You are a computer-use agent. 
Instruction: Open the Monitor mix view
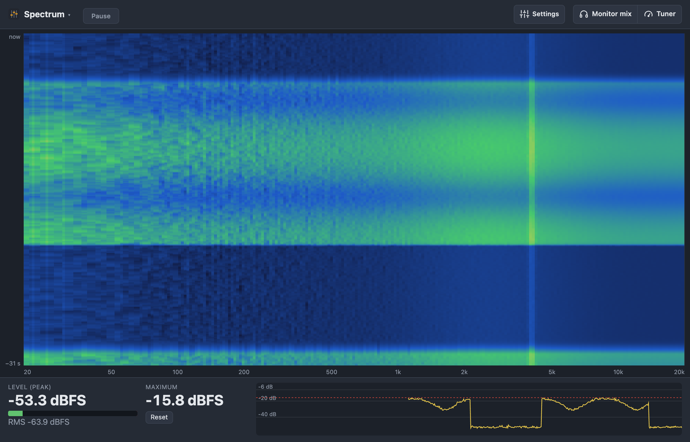(x=605, y=14)
